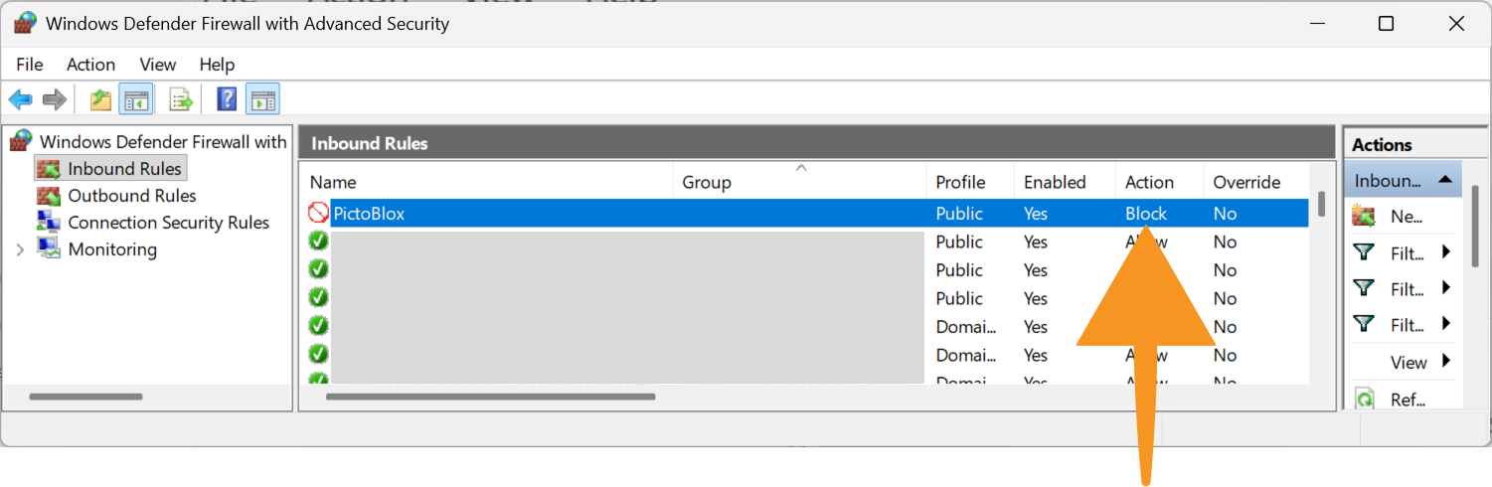Expand the Monitoring tree node

[x=20, y=249]
